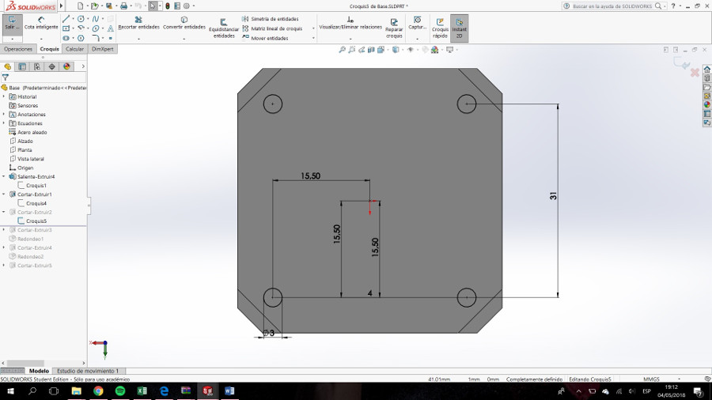Click the Ø3 diameter dimension
The image size is (712, 400).
point(269,333)
